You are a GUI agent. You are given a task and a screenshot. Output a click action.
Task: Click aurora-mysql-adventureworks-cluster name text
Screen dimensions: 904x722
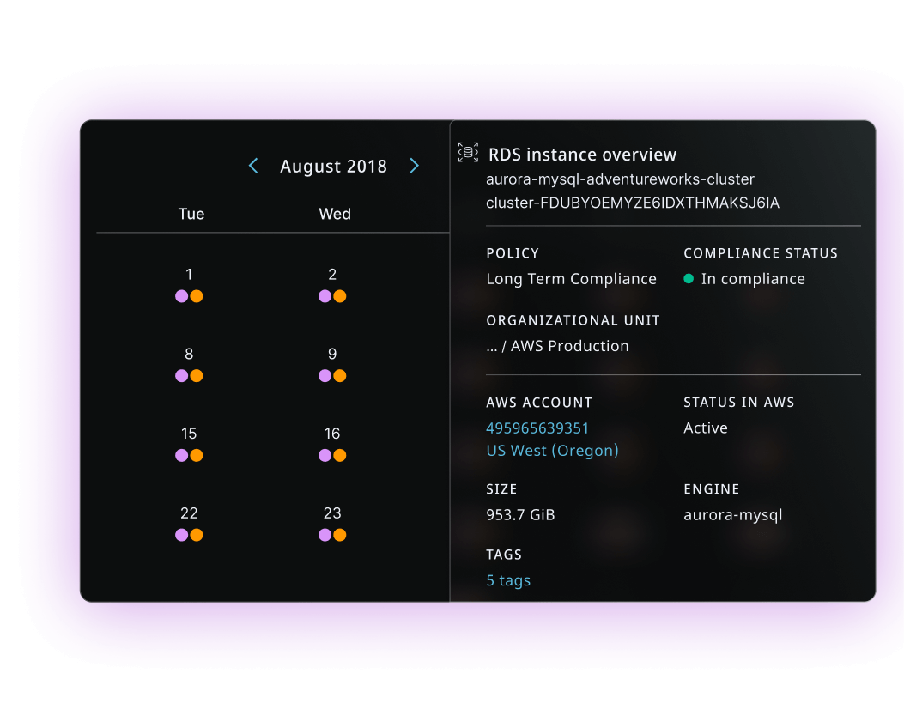(621, 179)
